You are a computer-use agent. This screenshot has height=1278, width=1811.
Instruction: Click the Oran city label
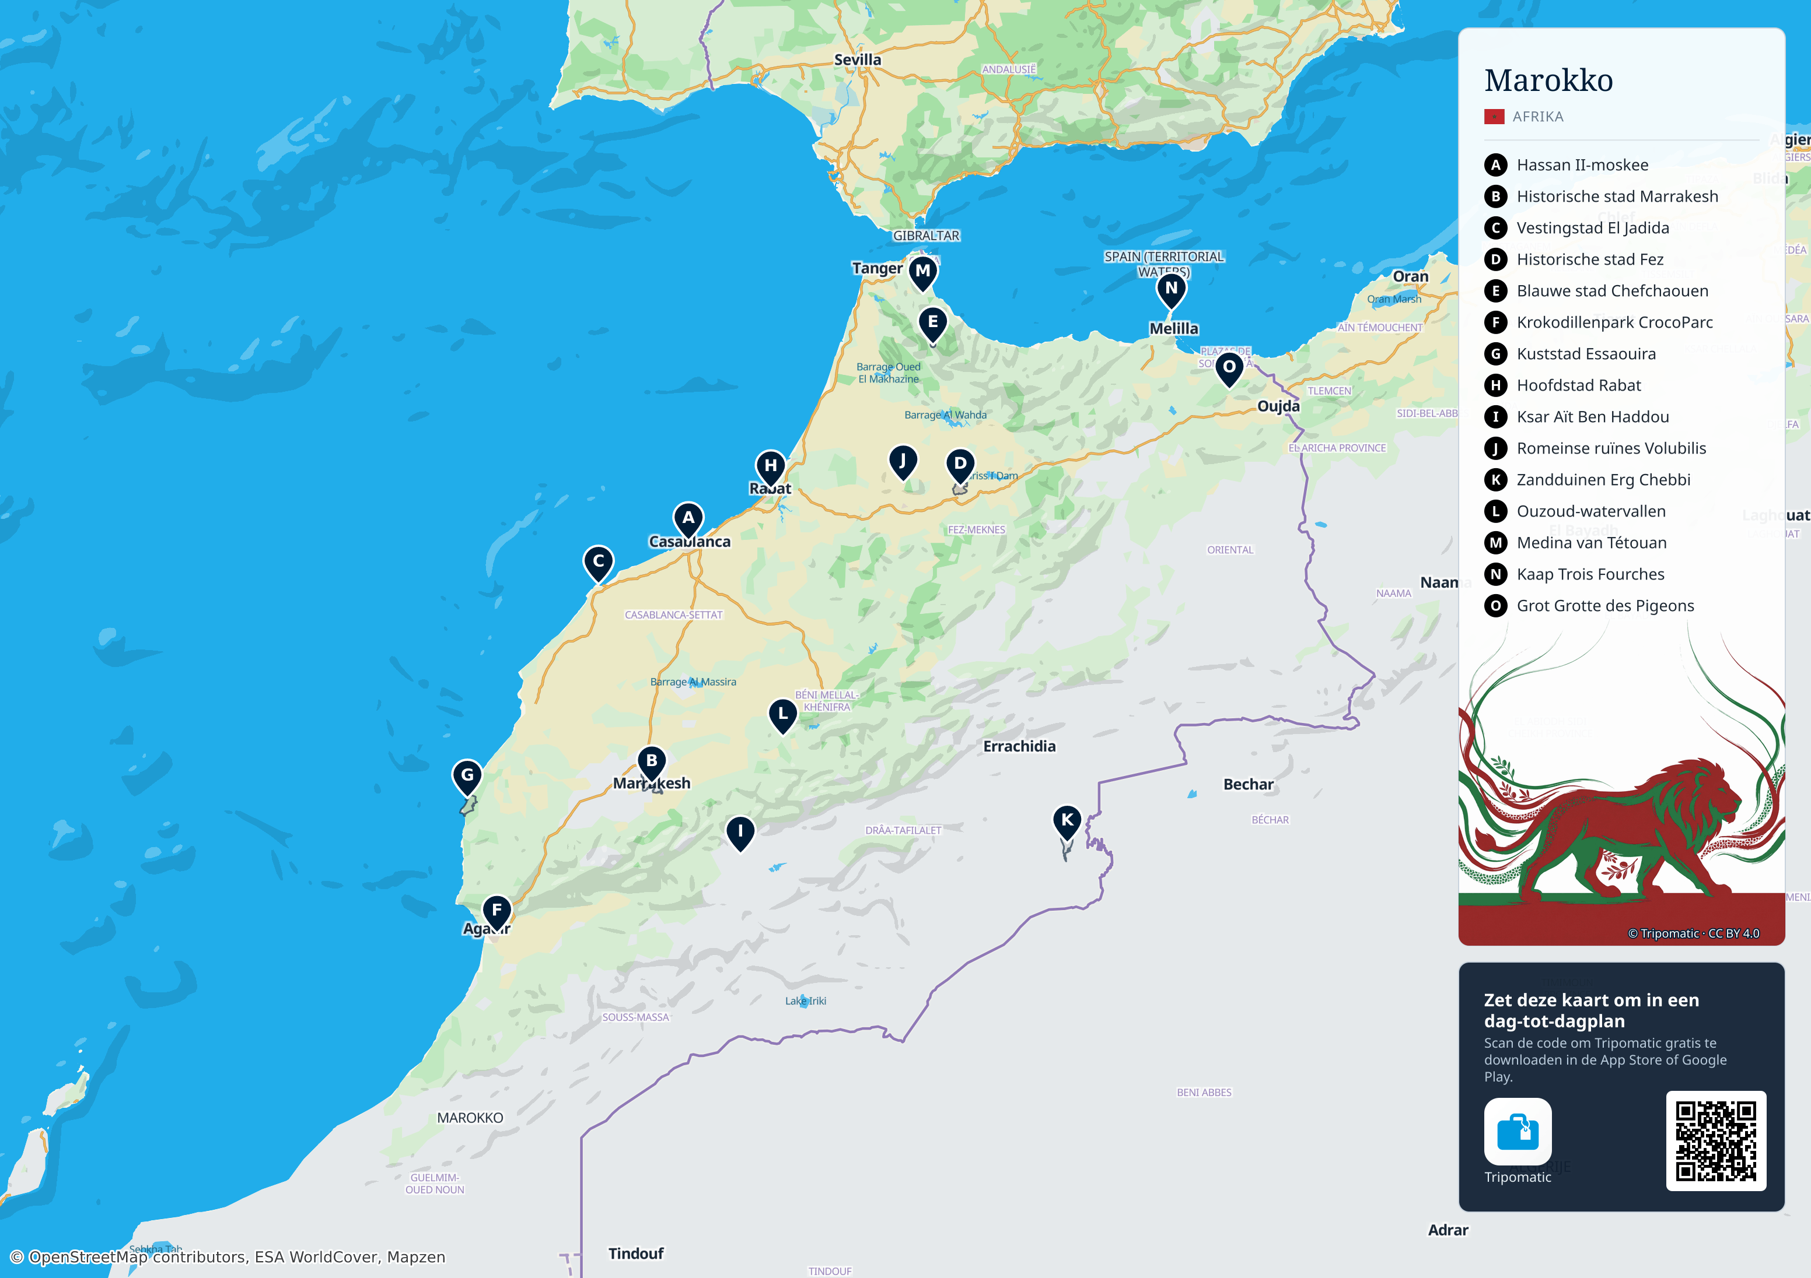pos(1410,277)
